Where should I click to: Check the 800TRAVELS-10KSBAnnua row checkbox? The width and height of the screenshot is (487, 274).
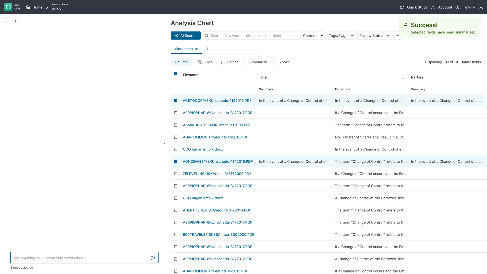click(176, 235)
